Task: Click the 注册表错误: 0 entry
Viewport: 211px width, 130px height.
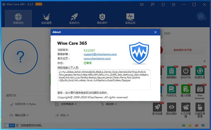Action: tap(66, 104)
